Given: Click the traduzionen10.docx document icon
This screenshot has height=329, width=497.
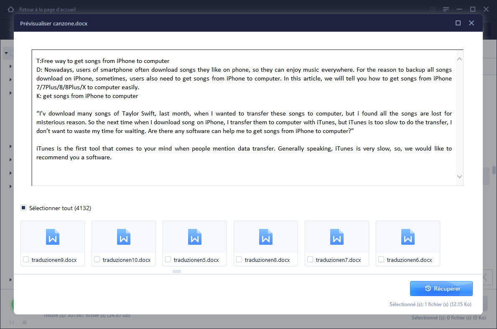Looking at the screenshot, I should pyautogui.click(x=124, y=236).
